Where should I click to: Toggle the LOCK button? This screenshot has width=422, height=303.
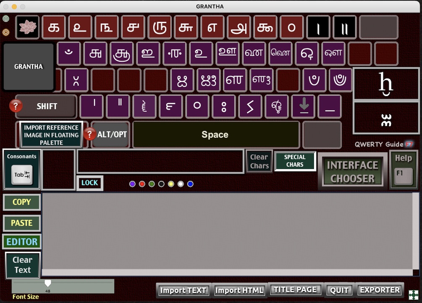[x=89, y=183]
